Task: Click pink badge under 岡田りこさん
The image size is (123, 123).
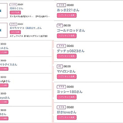Action: [x=15, y=12]
